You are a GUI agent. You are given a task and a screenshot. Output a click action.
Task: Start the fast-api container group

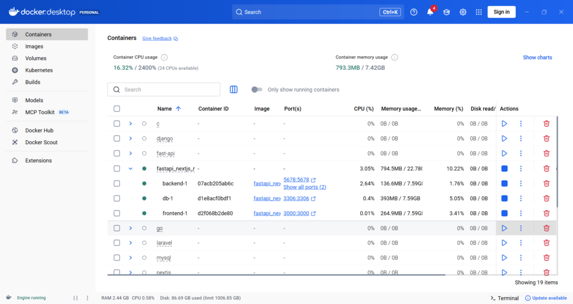click(x=504, y=154)
